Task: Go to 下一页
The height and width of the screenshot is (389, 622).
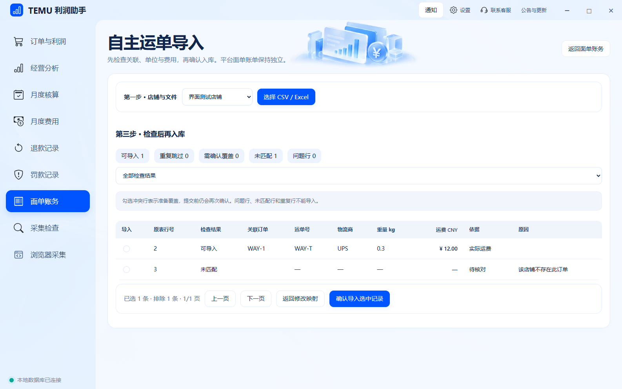Action: (x=256, y=299)
